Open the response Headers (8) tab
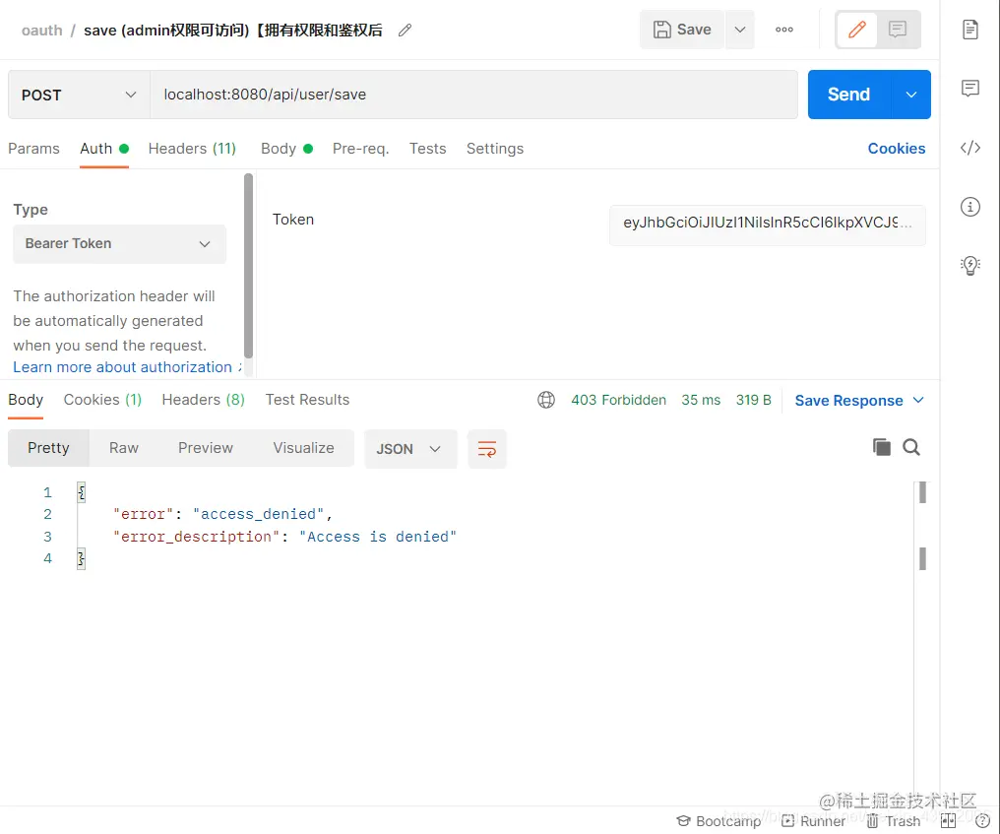The height and width of the screenshot is (834, 1000). click(204, 400)
